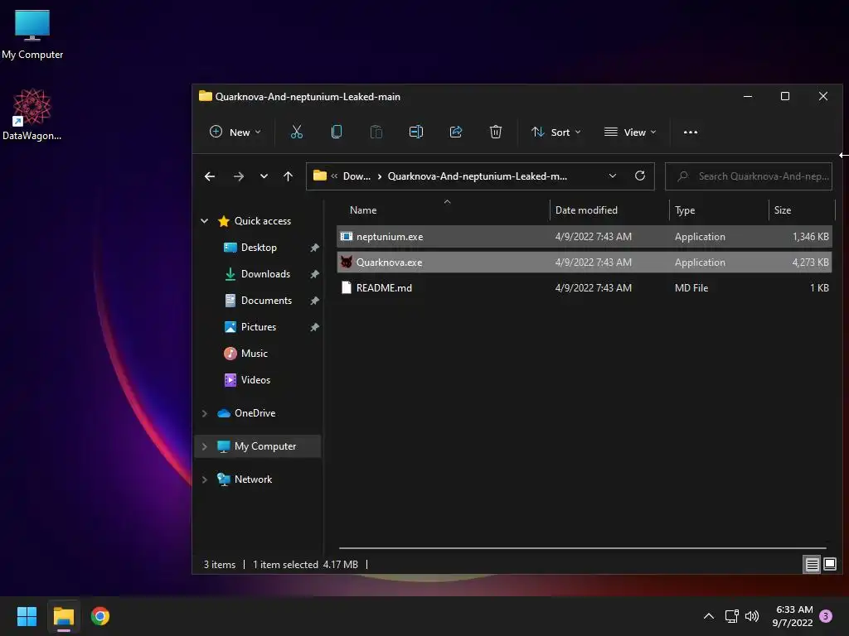Open notification center badge
Viewport: 849px width, 636px height.
tap(826, 615)
